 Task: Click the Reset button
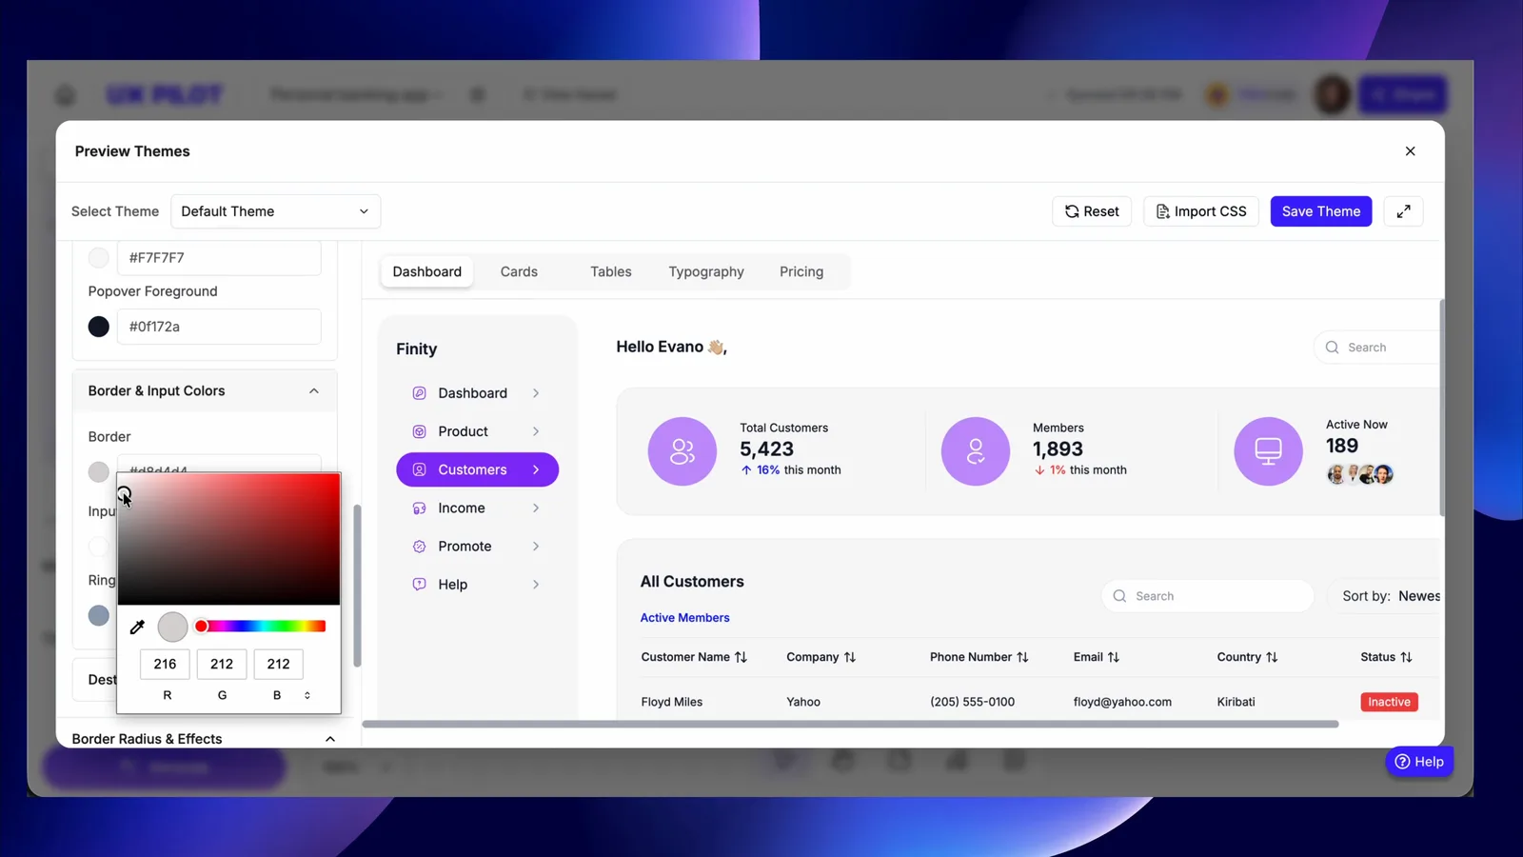pyautogui.click(x=1092, y=211)
